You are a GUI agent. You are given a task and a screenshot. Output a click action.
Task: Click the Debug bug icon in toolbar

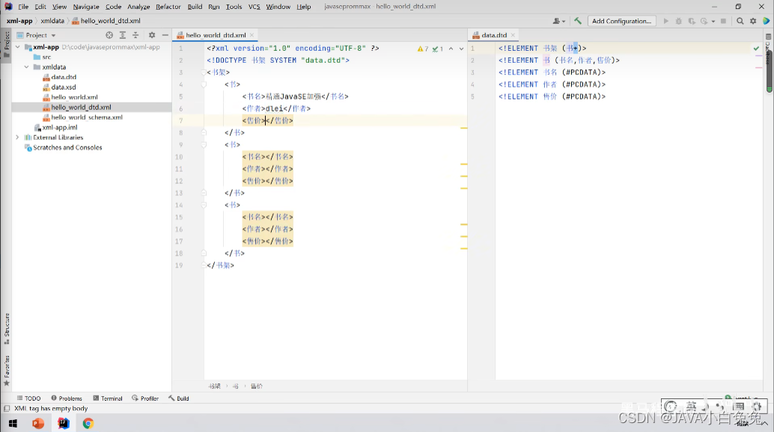(x=679, y=21)
